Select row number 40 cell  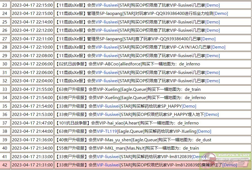coord(5,148)
